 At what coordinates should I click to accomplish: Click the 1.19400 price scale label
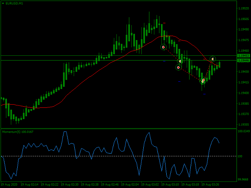tap(244, 93)
